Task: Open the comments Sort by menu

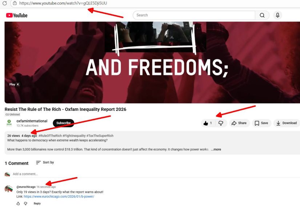Action: tap(45, 162)
